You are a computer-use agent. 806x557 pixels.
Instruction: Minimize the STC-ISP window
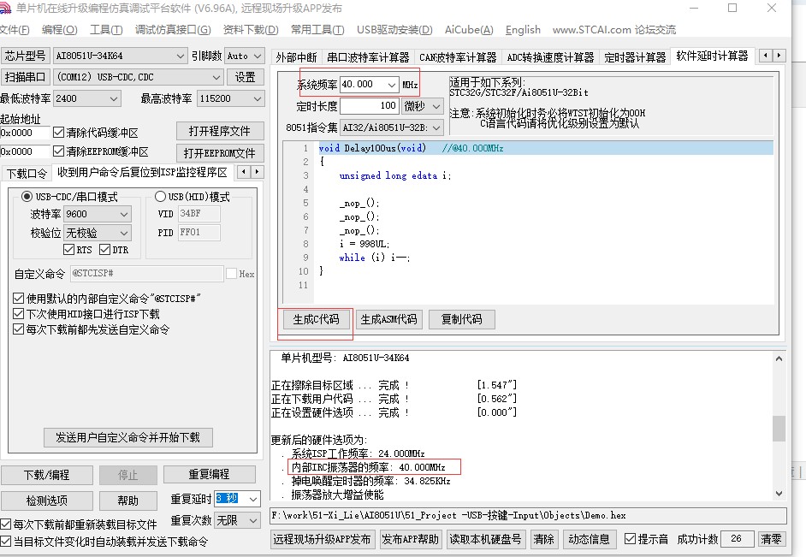[693, 8]
